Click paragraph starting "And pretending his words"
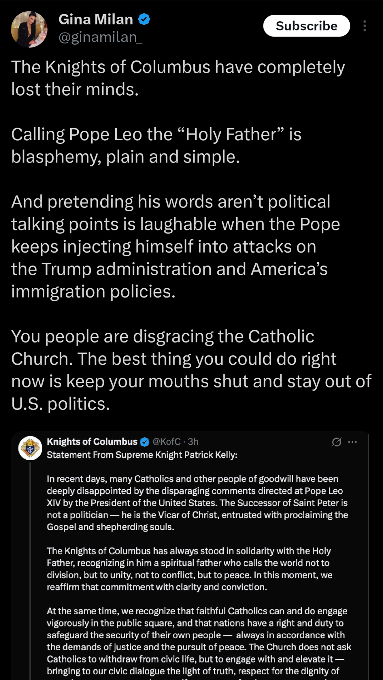This screenshot has height=680, width=383. coord(176,246)
